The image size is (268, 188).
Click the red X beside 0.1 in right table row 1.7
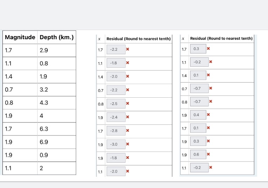tap(208, 128)
